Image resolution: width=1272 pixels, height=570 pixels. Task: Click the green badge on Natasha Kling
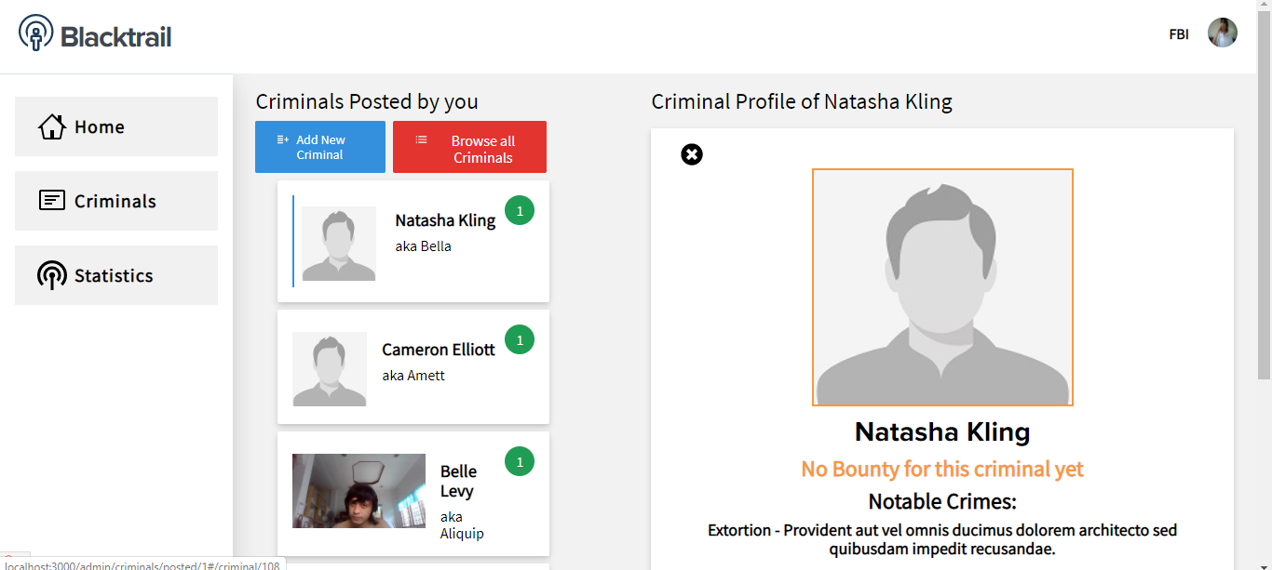click(x=520, y=211)
